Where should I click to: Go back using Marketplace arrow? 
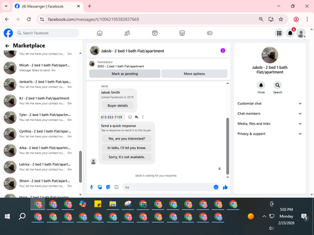8,46
